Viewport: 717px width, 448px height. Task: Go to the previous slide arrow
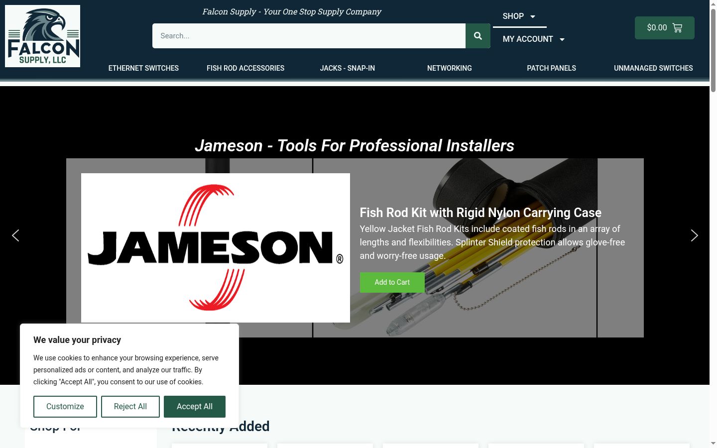[15, 235]
